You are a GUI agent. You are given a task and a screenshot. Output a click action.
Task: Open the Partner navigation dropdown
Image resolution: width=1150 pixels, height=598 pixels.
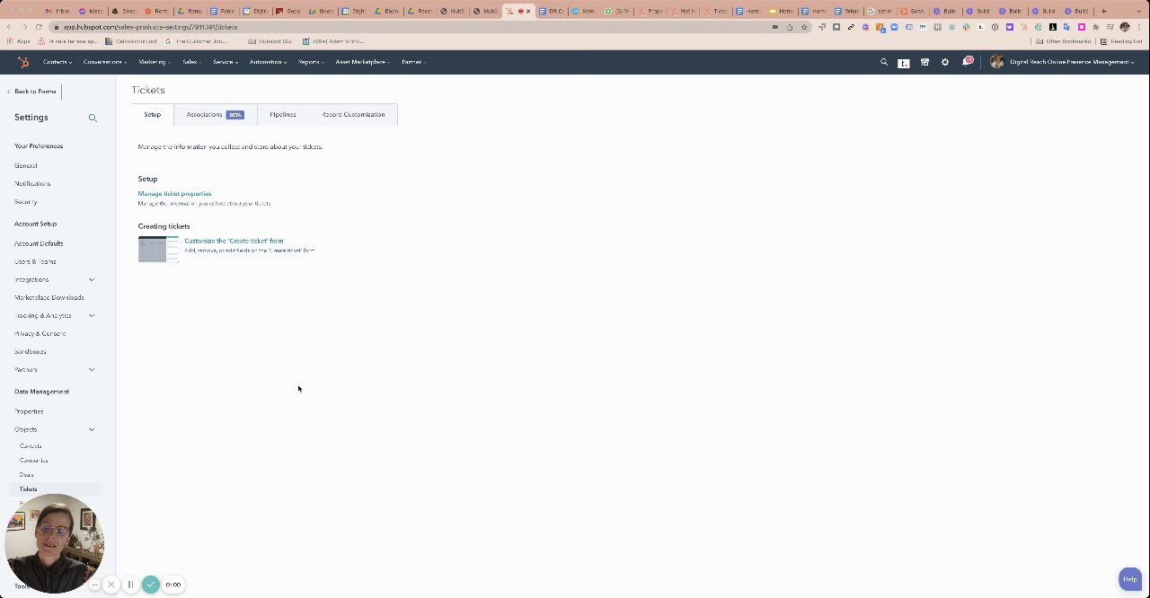[x=414, y=62]
